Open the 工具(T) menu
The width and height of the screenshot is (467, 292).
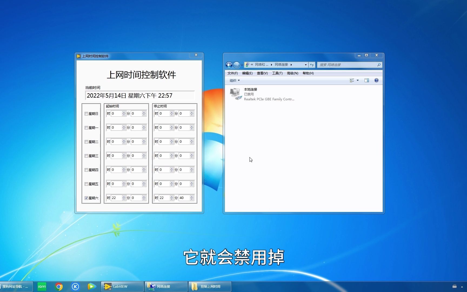[x=277, y=73]
